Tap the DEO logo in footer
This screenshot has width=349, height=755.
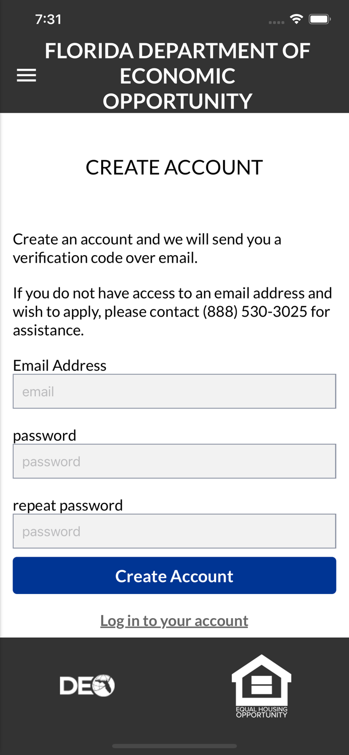pyautogui.click(x=87, y=685)
